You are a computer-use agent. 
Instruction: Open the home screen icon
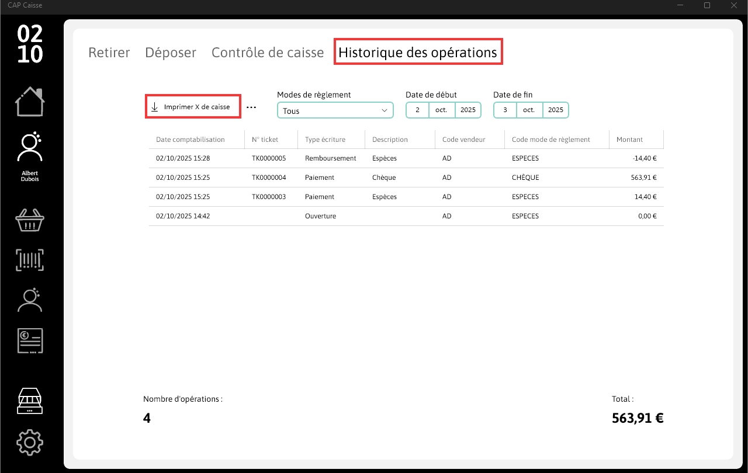[30, 102]
